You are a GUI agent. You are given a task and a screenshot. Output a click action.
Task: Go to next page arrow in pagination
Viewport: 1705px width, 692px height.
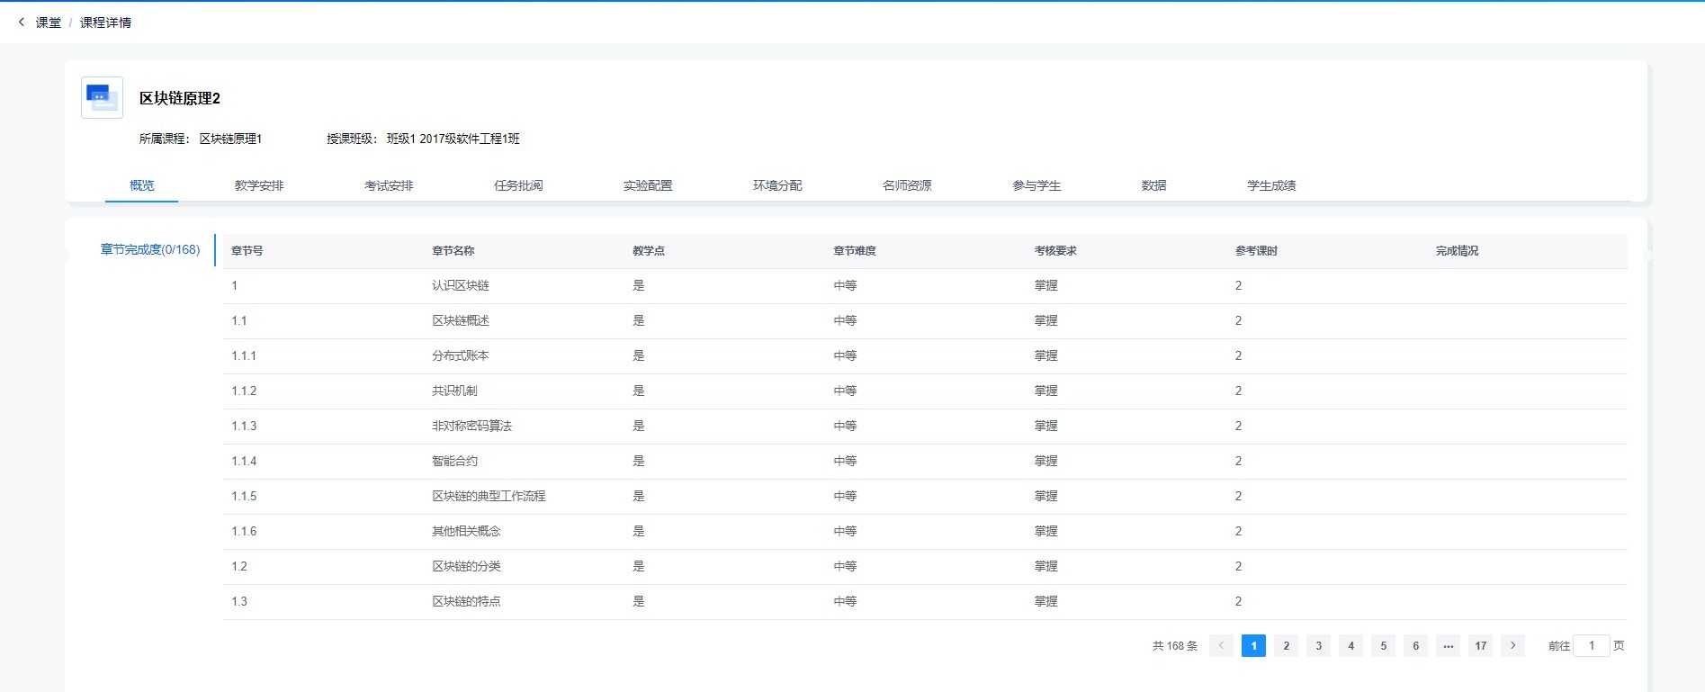pyautogui.click(x=1512, y=645)
